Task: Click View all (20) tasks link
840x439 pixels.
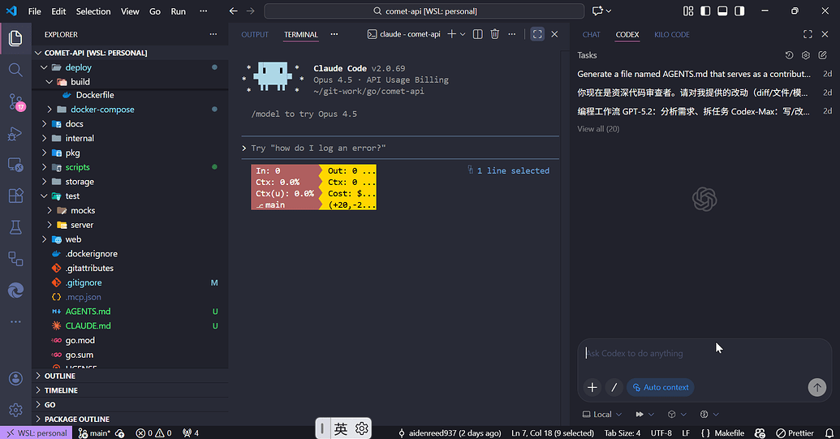Action: (x=598, y=129)
